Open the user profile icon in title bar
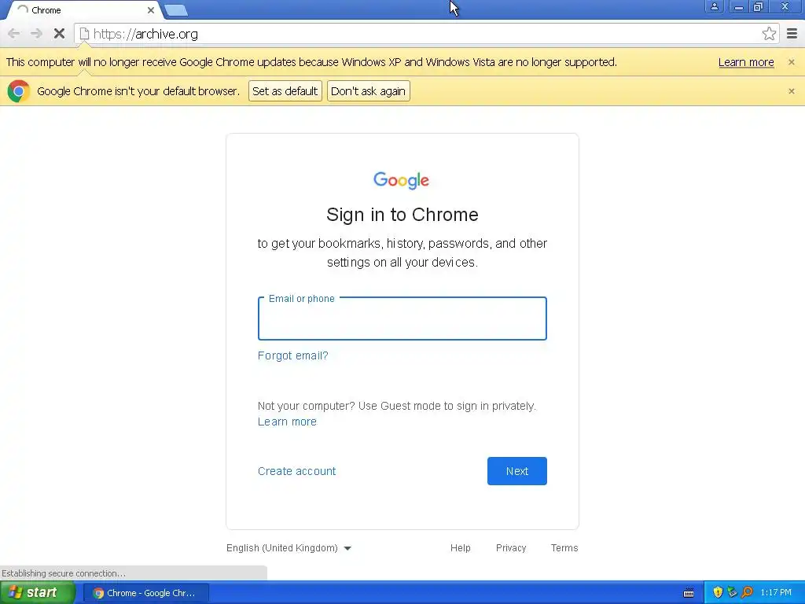The width and height of the screenshot is (805, 604). (714, 6)
